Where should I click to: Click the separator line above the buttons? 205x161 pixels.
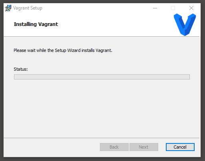click(102, 138)
